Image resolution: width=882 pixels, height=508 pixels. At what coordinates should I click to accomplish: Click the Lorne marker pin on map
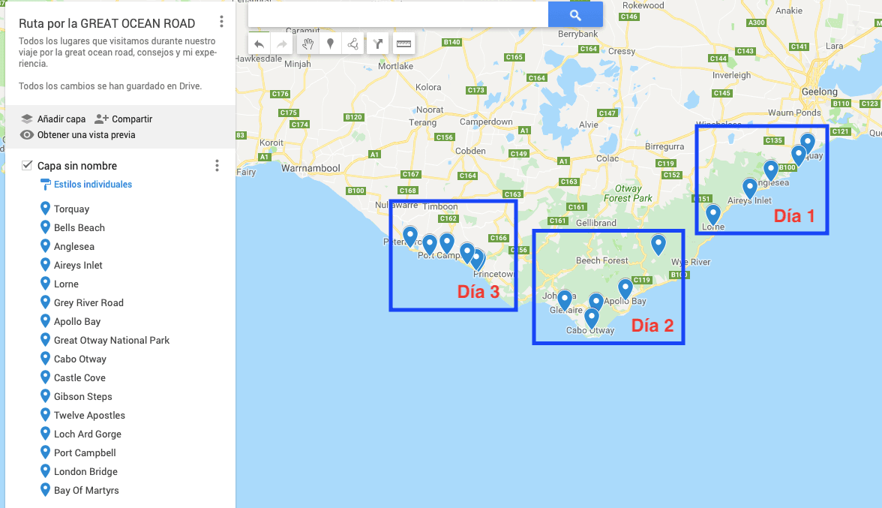coord(713,214)
